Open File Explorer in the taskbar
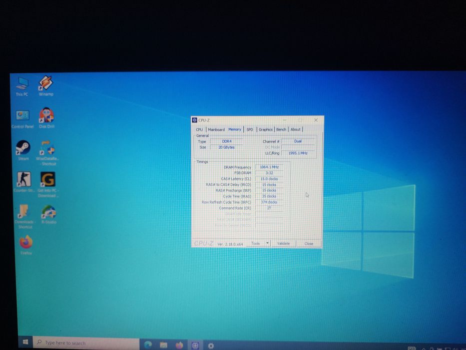The image size is (466, 350). coord(163,345)
